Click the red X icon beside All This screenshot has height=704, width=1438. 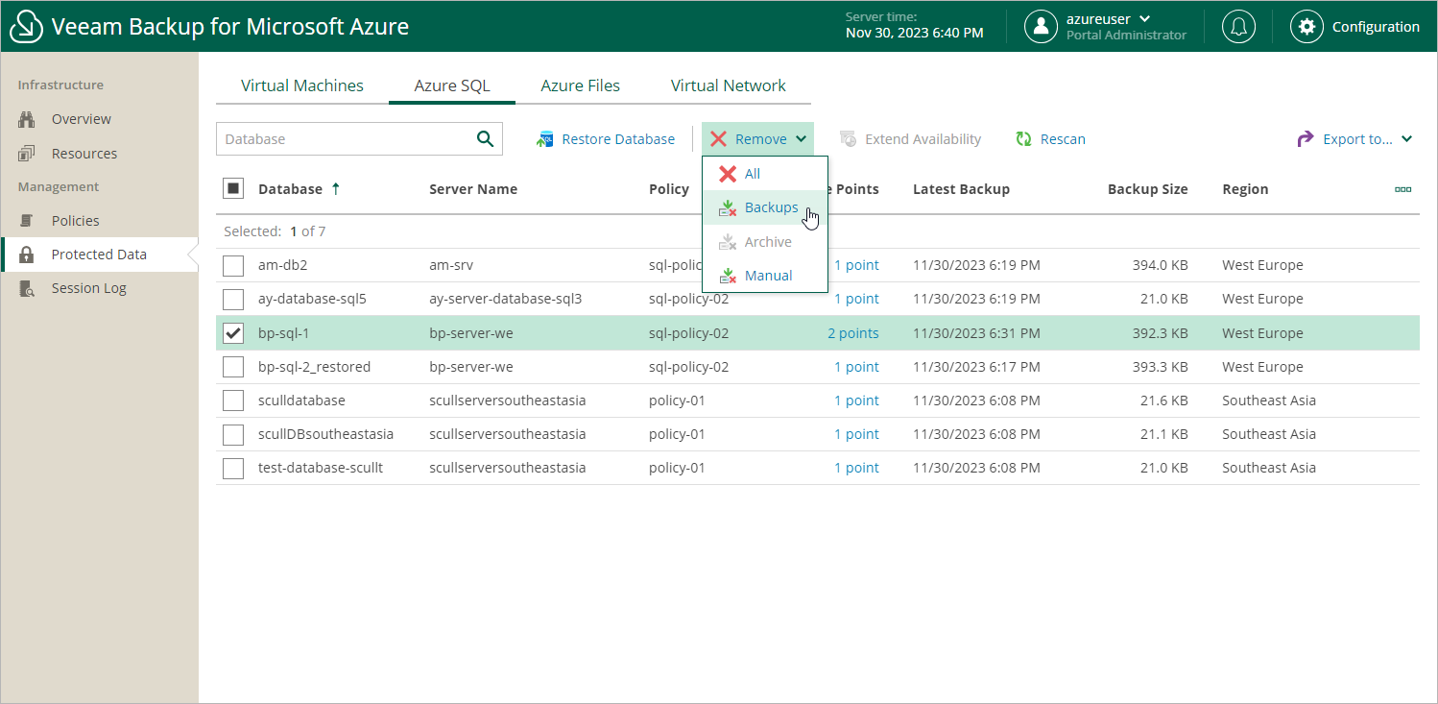coord(728,174)
